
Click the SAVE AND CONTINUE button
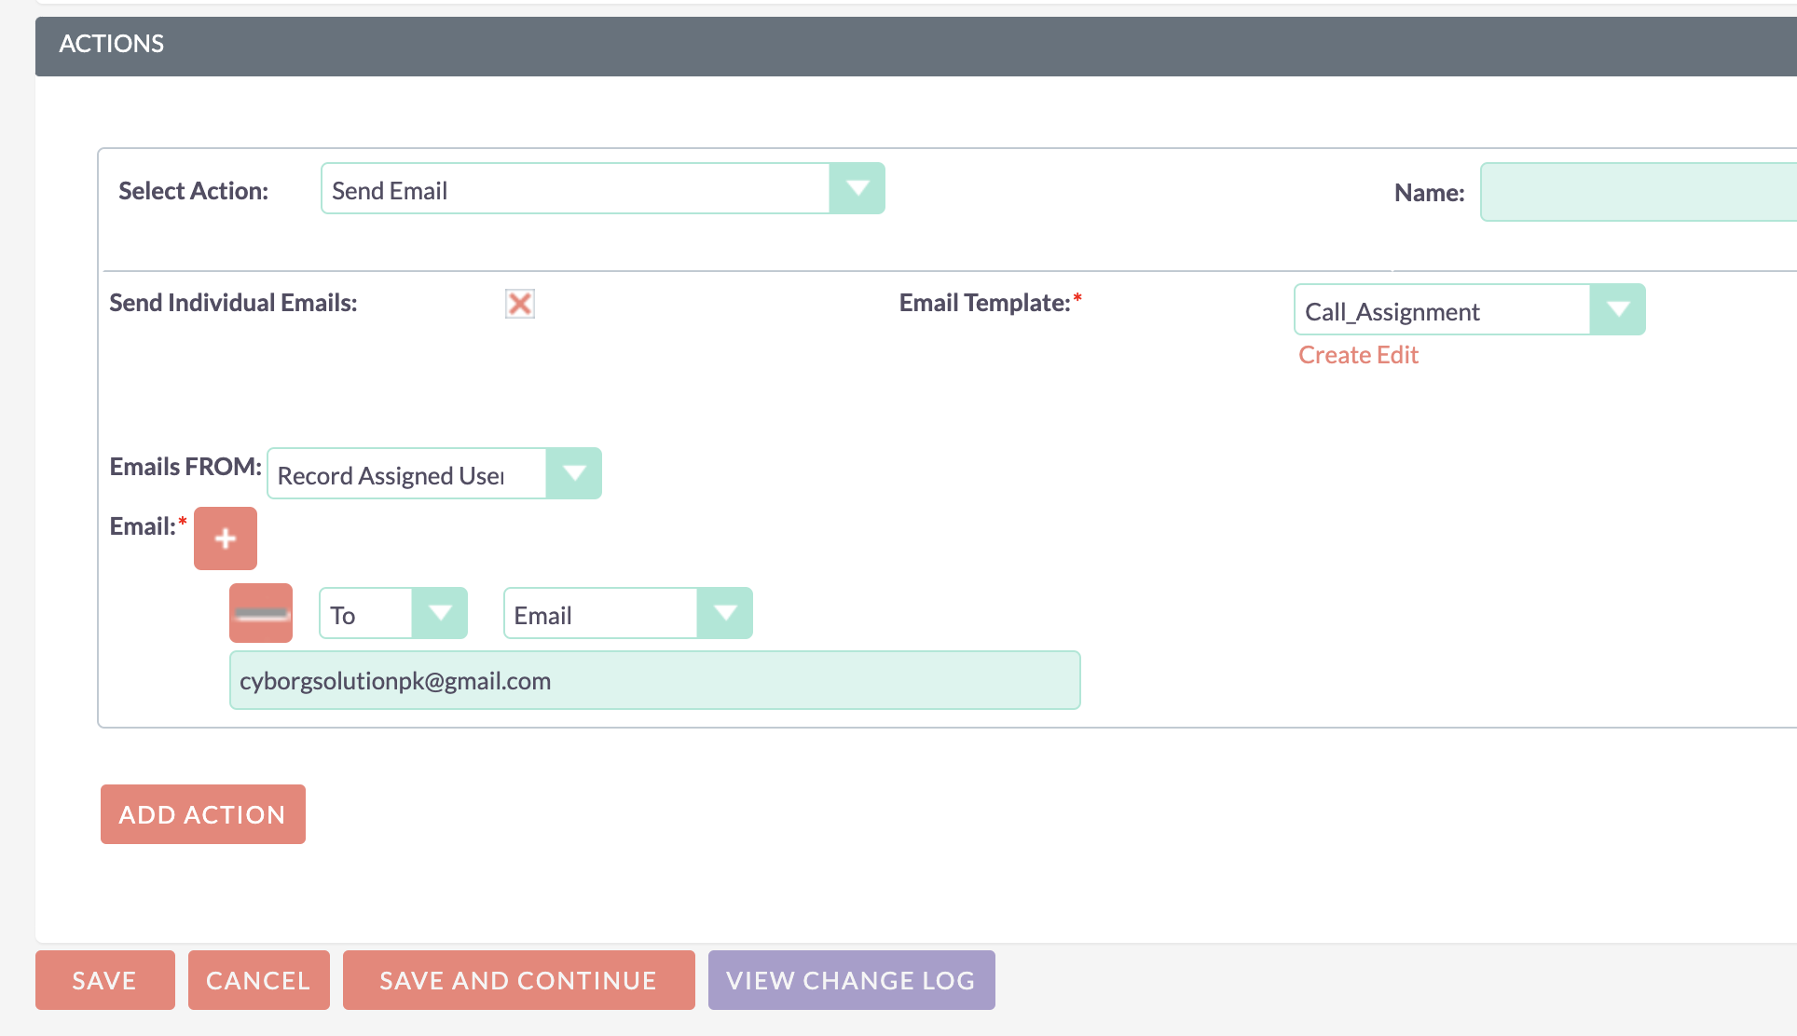point(518,980)
